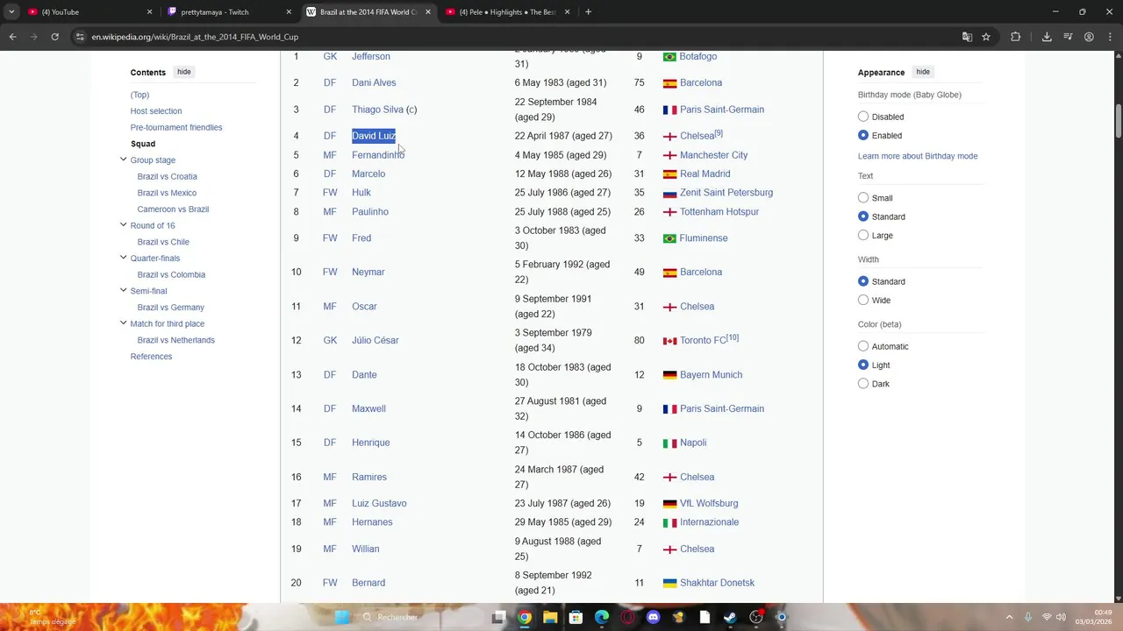This screenshot has height=631, width=1123.
Task: Collapse the Round of 16 contents section
Action: [123, 225]
